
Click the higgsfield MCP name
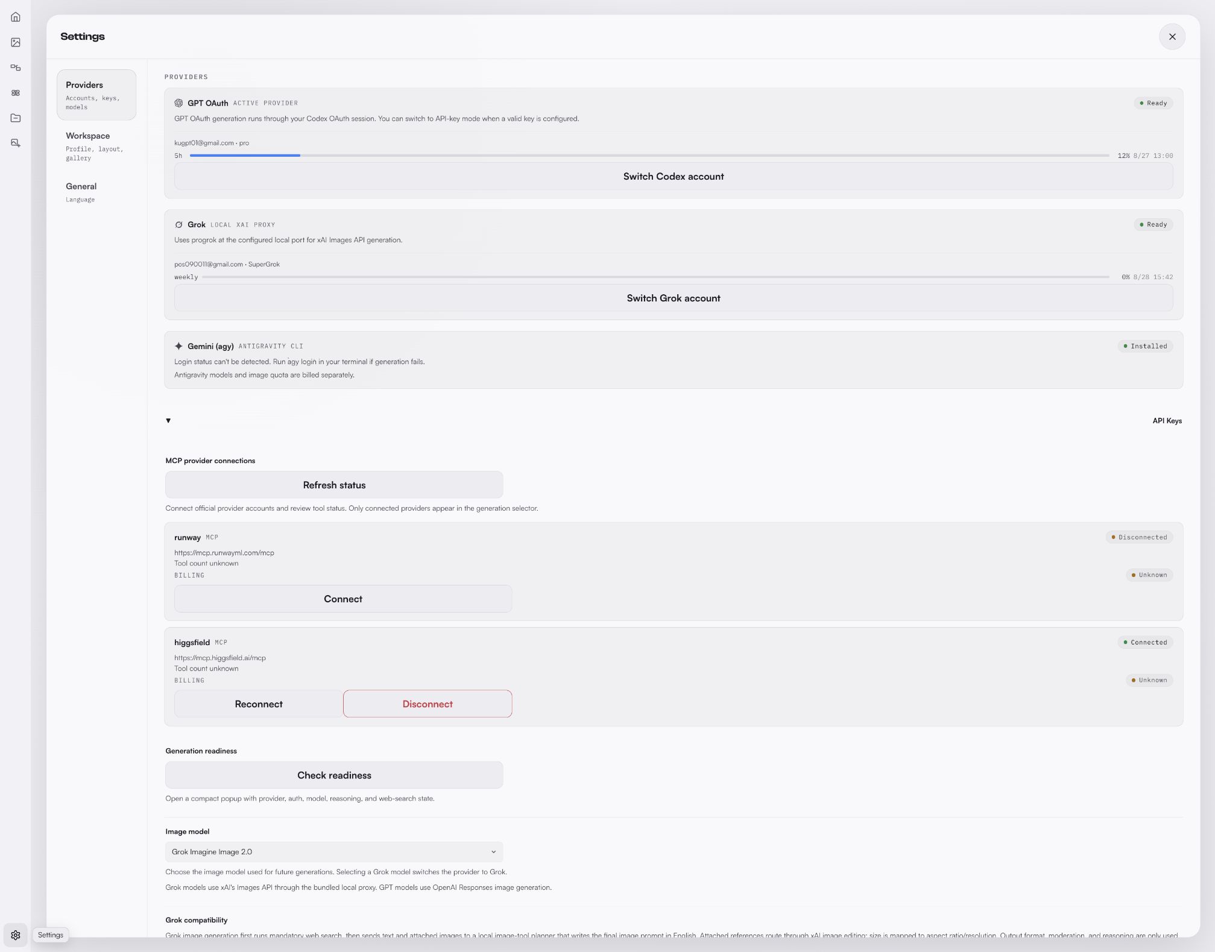pos(192,643)
